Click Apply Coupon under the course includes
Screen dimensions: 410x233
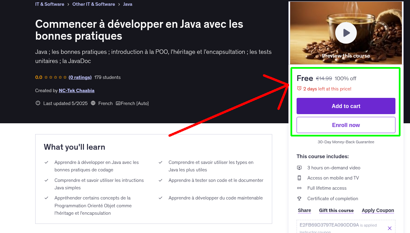377,210
